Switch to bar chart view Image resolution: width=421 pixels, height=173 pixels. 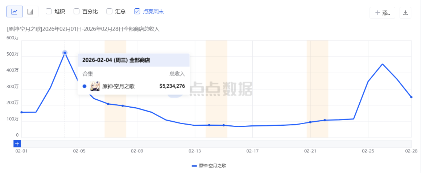(x=30, y=12)
